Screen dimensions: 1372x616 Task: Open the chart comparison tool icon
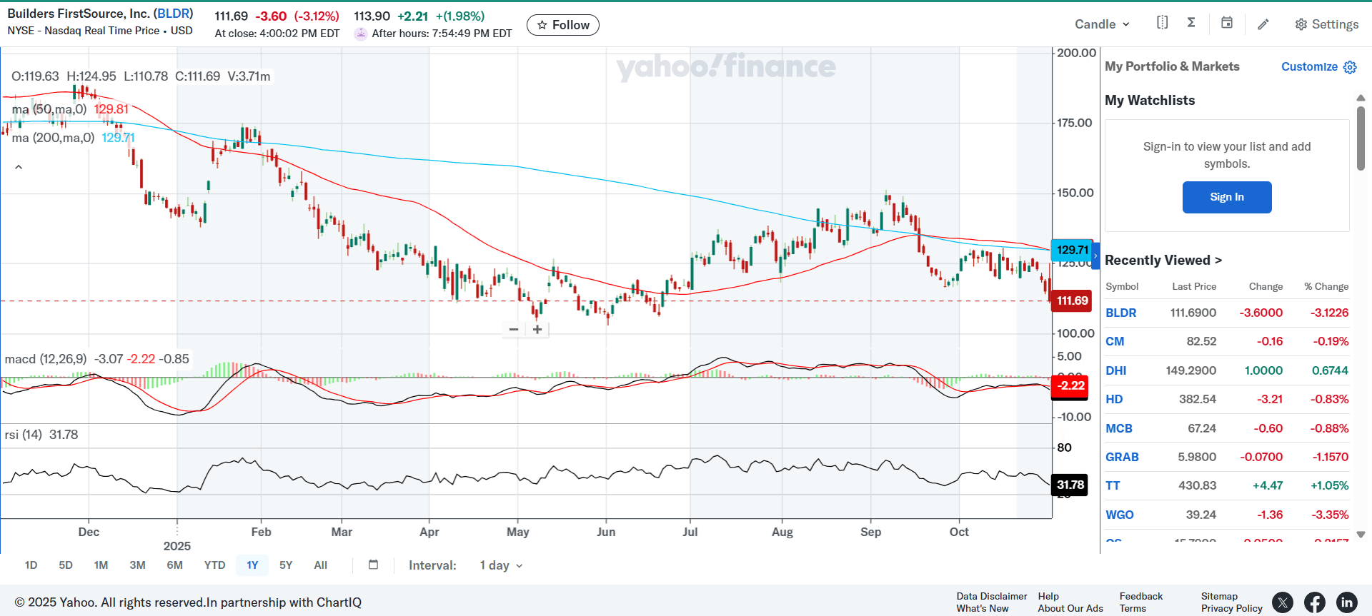coord(1162,23)
